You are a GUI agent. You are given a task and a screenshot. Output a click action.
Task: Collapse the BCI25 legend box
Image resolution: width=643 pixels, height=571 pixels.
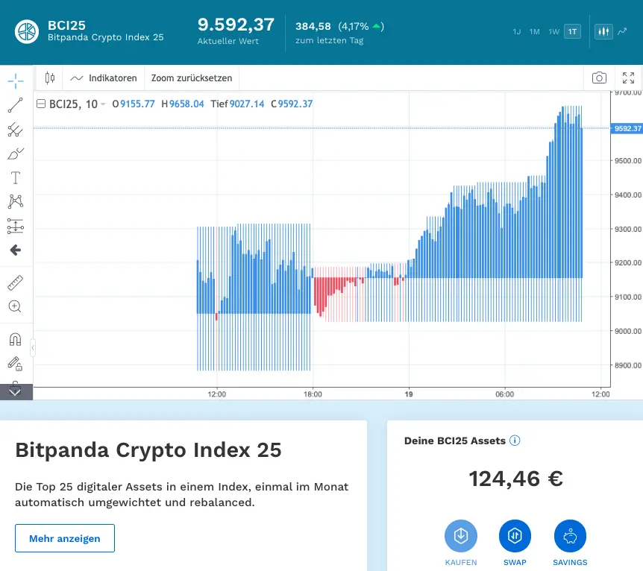point(41,104)
